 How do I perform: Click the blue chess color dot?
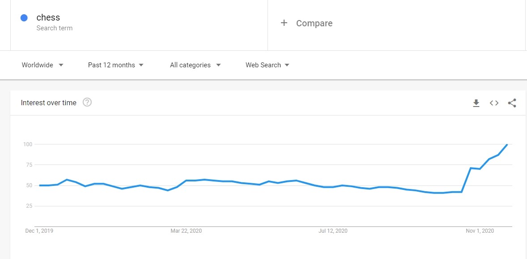pos(24,18)
